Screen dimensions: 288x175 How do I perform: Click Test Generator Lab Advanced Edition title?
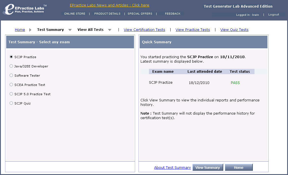(238, 6)
